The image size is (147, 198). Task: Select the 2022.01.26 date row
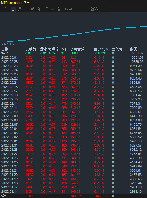(x=10, y=158)
